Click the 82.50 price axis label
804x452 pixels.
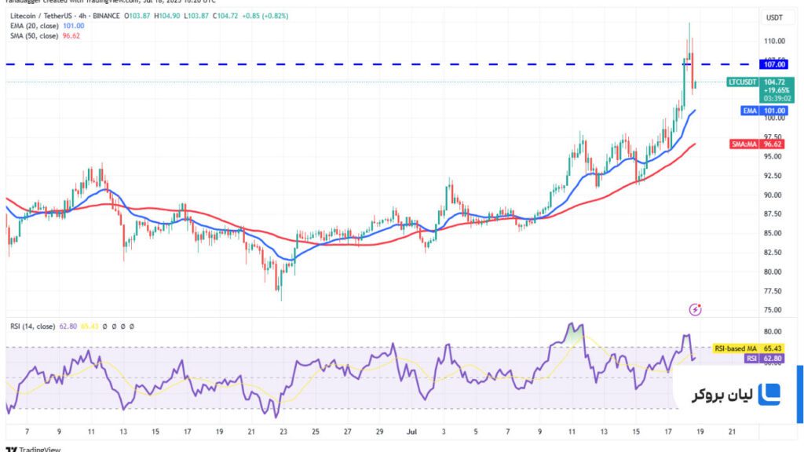[x=773, y=252]
